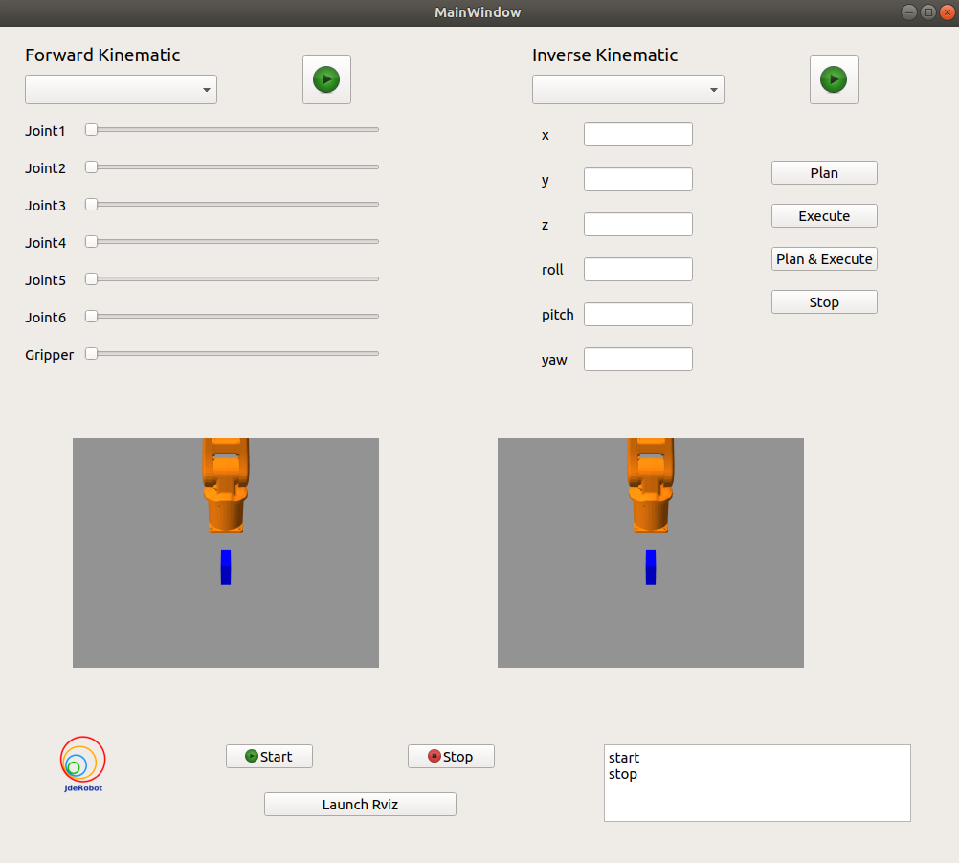
Task: Maximize the MainWindow
Action: tap(927, 12)
